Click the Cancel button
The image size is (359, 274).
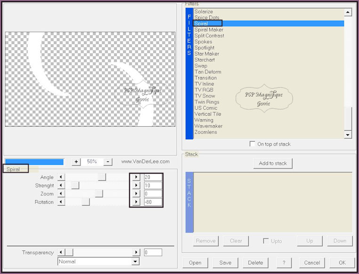(312, 263)
